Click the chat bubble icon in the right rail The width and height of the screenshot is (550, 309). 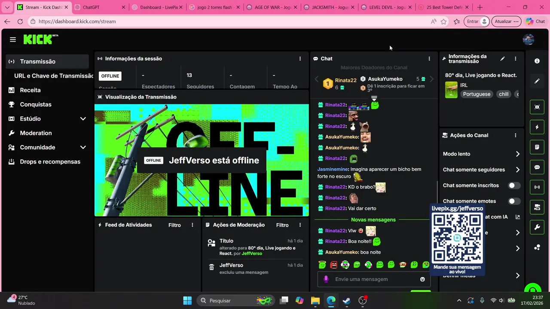537,167
